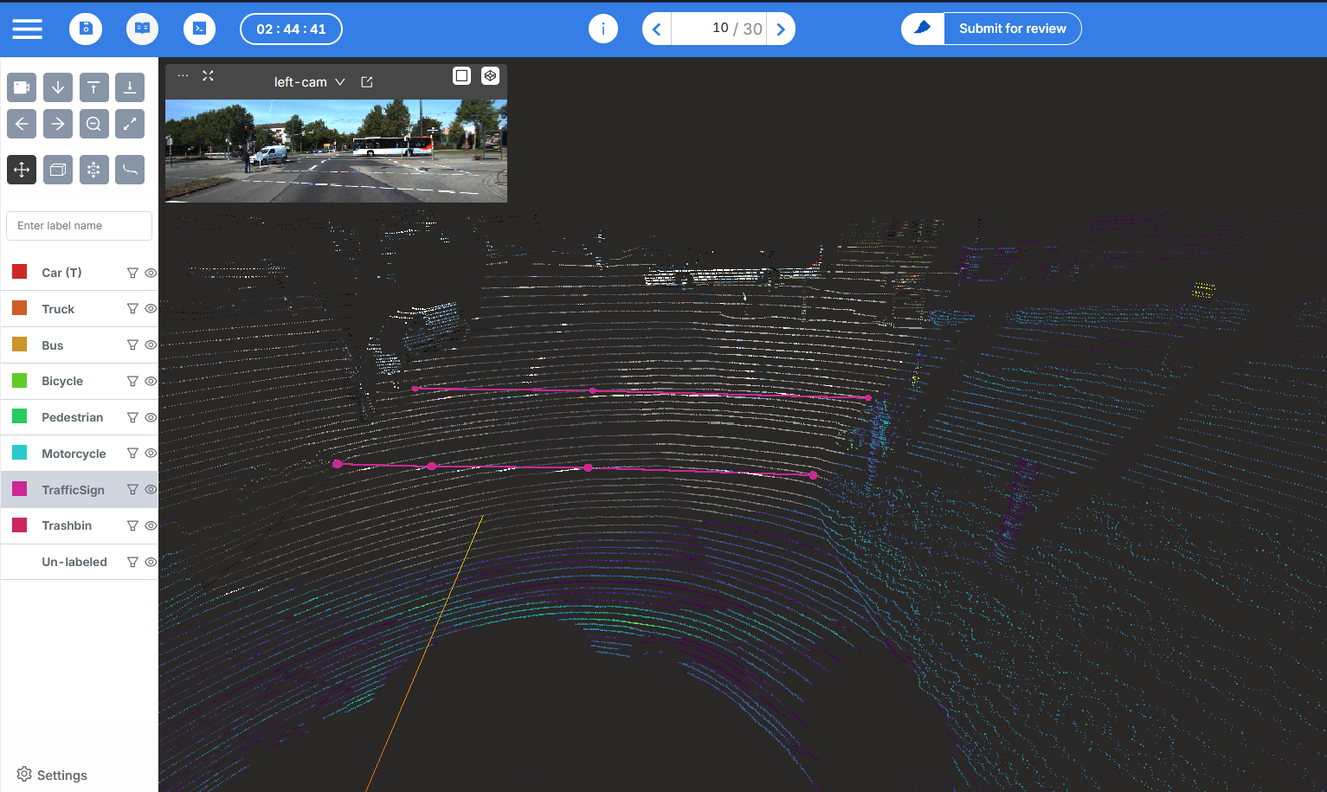Open Settings at bottom of sidebar
Screen dimensions: 1327x792
coord(52,775)
